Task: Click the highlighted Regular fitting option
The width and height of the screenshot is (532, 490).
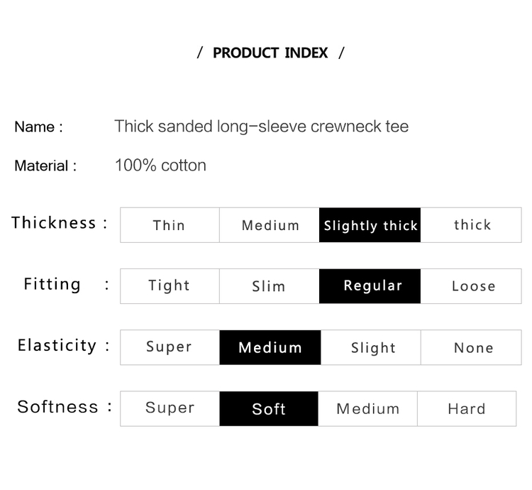Action: (x=370, y=286)
